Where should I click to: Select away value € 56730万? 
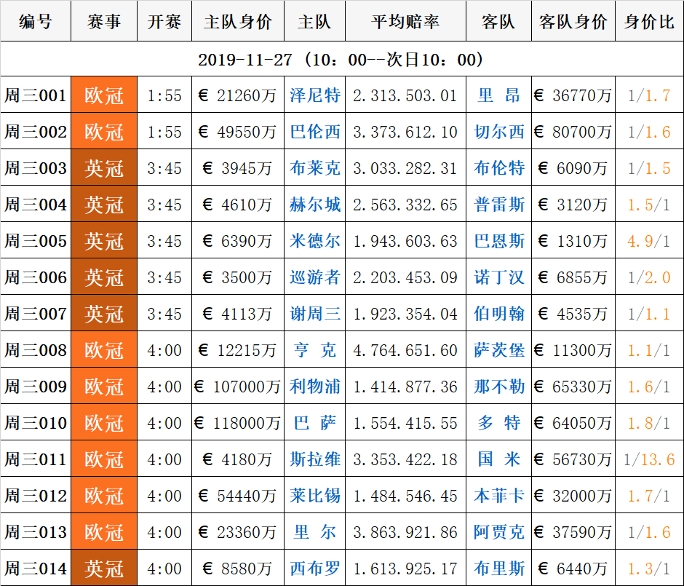pyautogui.click(x=573, y=459)
